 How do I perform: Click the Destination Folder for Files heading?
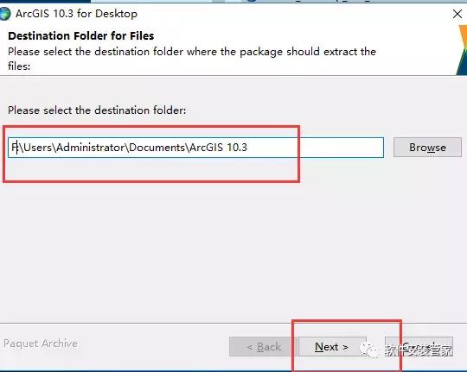(x=81, y=36)
